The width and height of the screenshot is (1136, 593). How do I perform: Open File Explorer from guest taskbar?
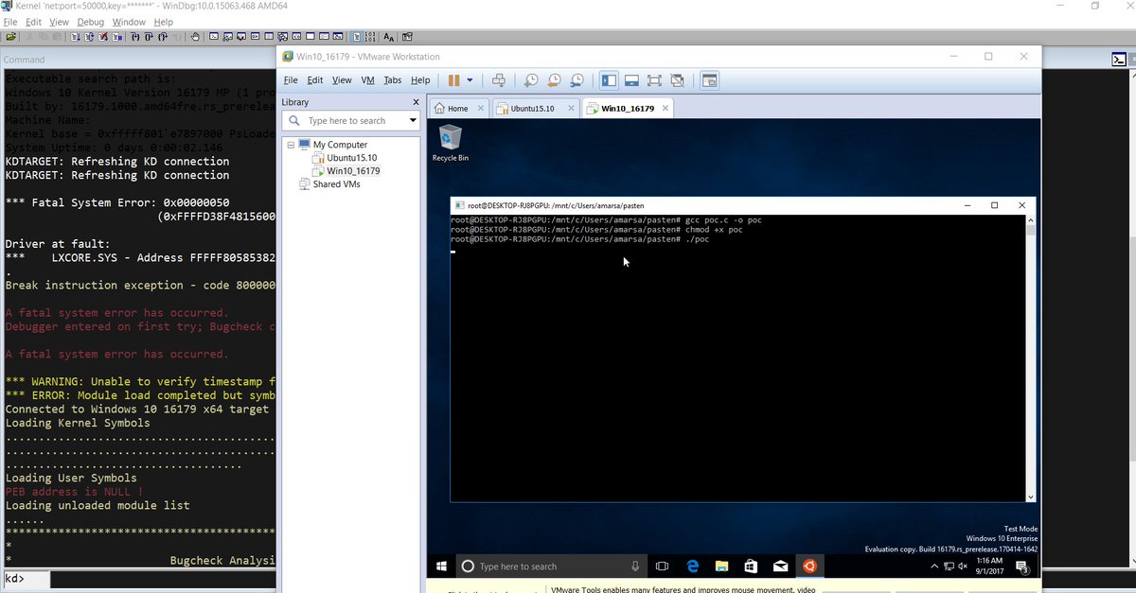point(721,567)
